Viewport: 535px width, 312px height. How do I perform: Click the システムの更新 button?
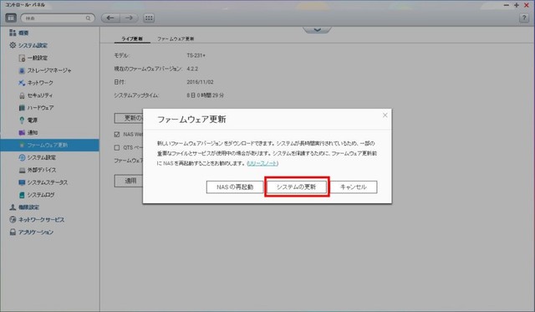296,187
